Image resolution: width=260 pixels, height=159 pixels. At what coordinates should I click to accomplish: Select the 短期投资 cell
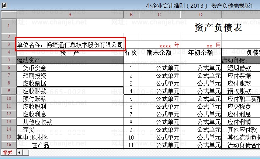(70, 76)
